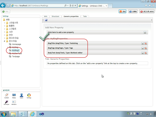
Task: Expand the 스타일시트 folder node
Action: 4,23
